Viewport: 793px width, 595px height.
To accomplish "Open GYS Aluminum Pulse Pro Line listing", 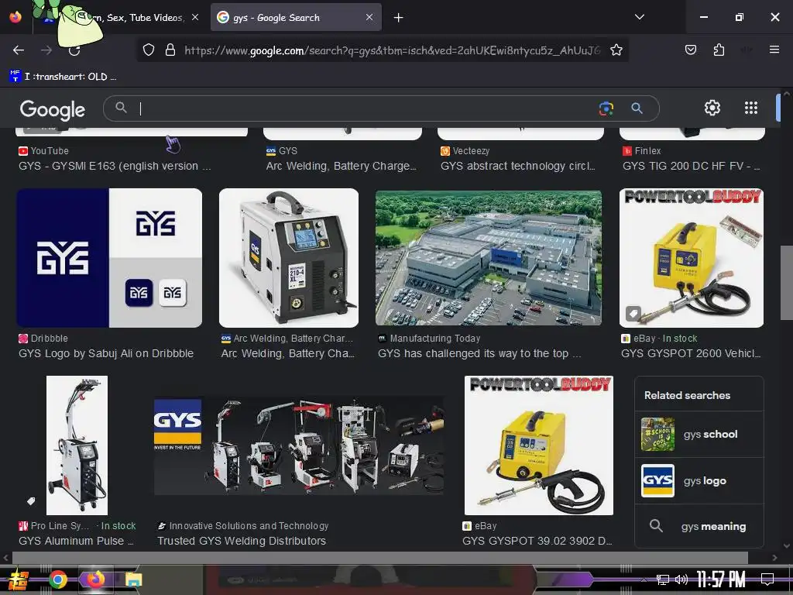I will tap(77, 541).
